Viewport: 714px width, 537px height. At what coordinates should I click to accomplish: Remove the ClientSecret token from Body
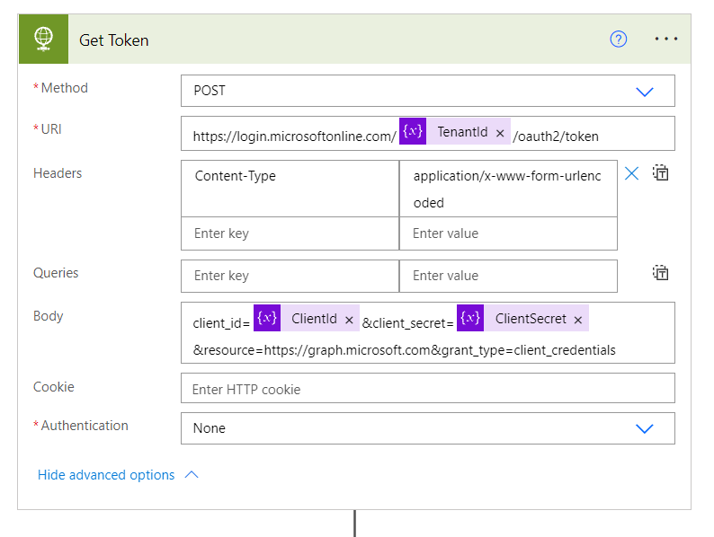578,320
